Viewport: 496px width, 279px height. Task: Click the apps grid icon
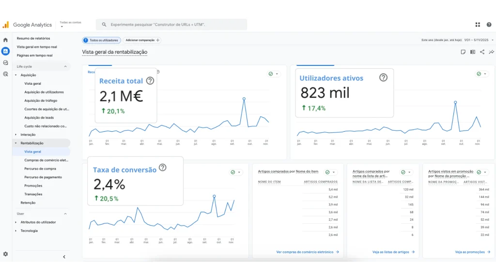(x=478, y=25)
